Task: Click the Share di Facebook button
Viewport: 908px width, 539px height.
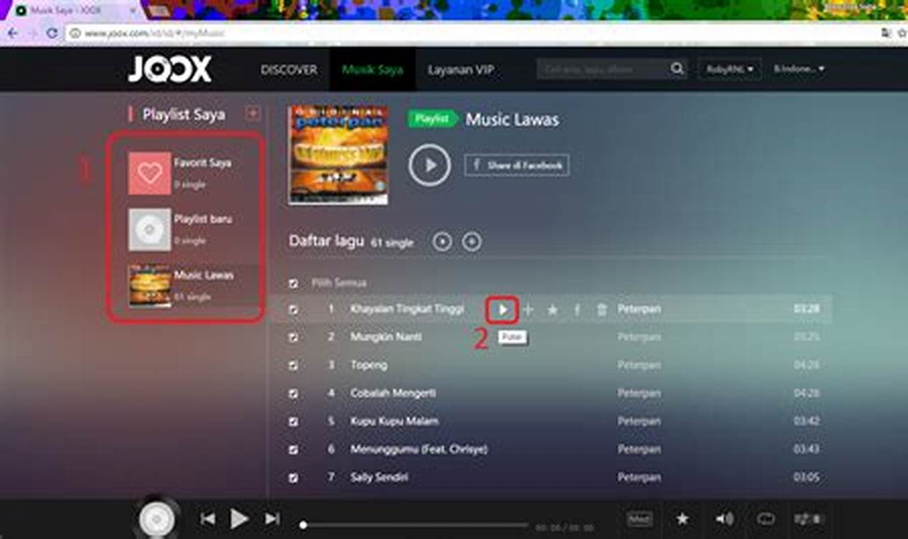Action: coord(516,165)
